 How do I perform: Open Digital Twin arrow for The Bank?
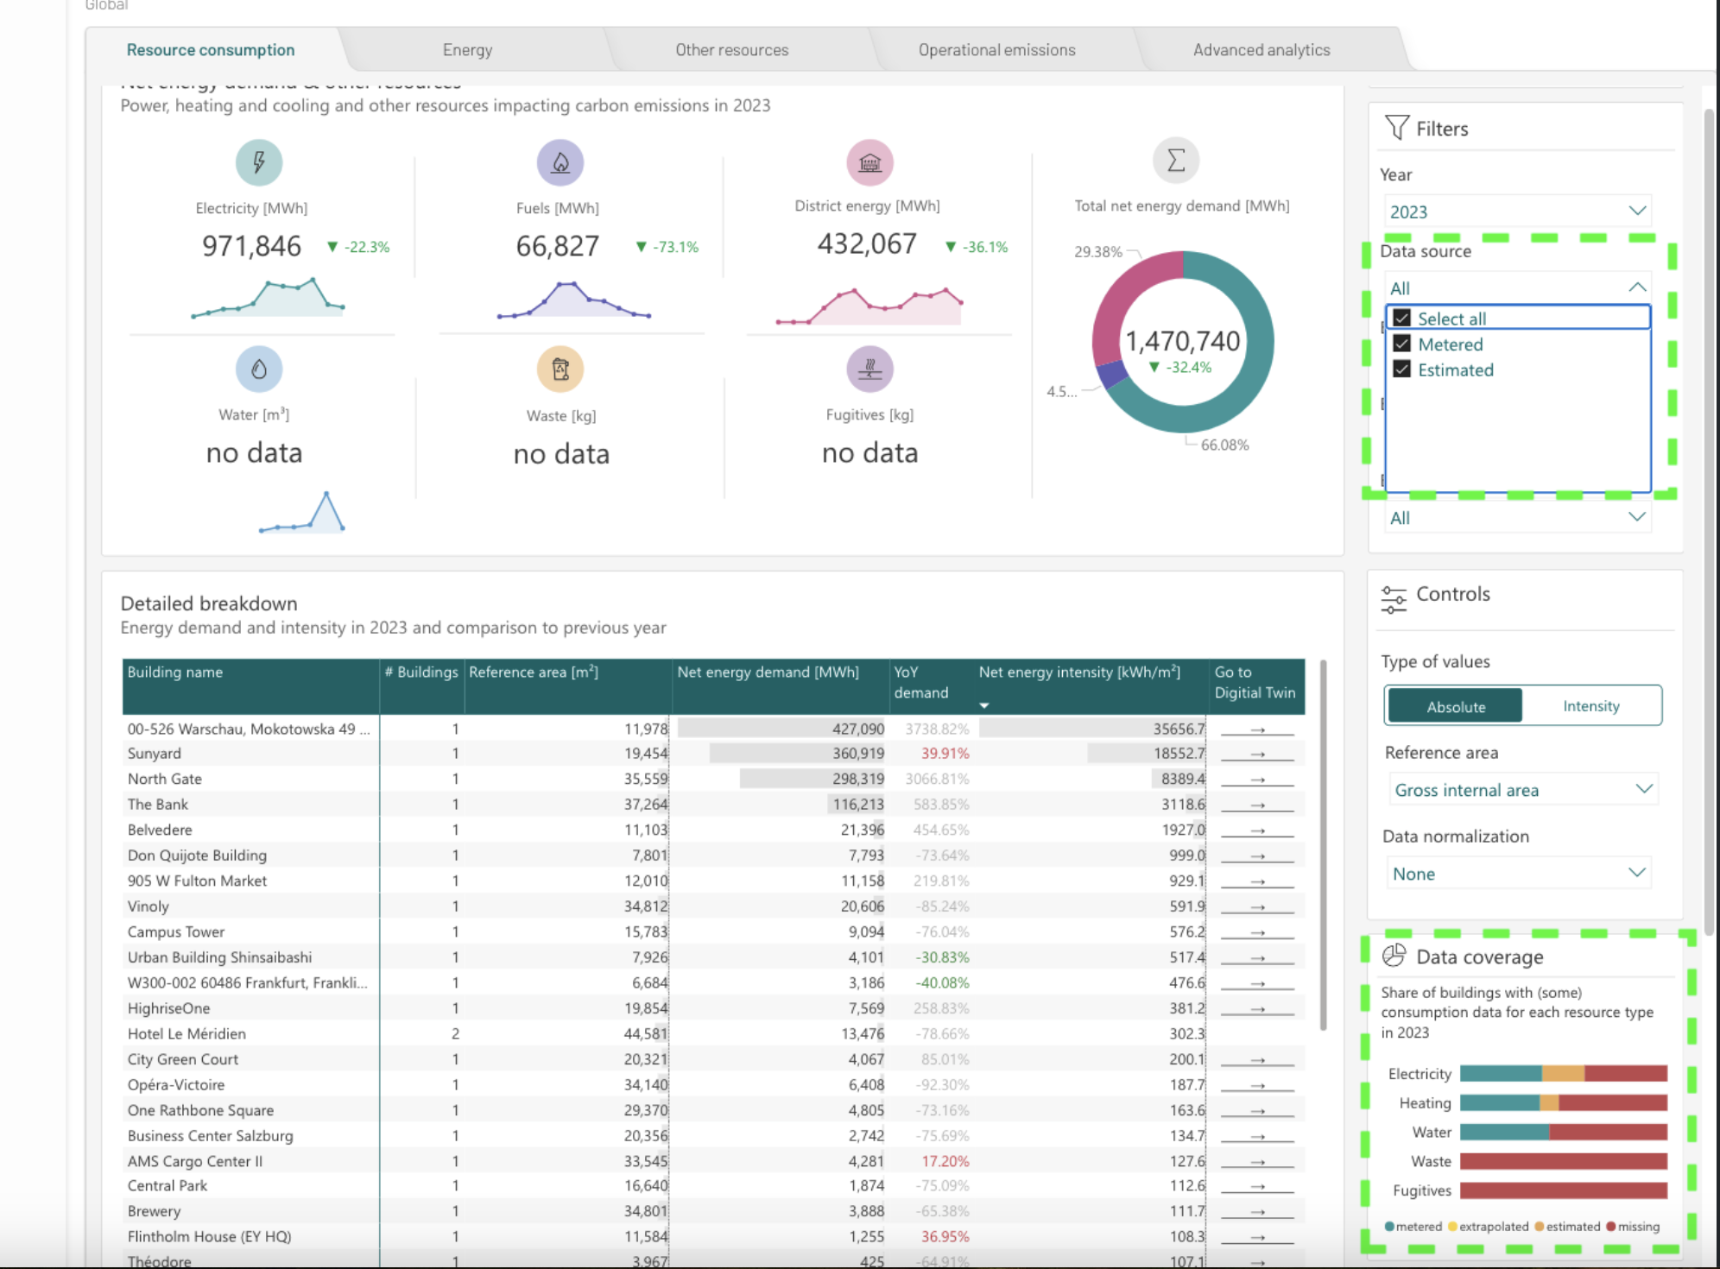click(x=1257, y=805)
